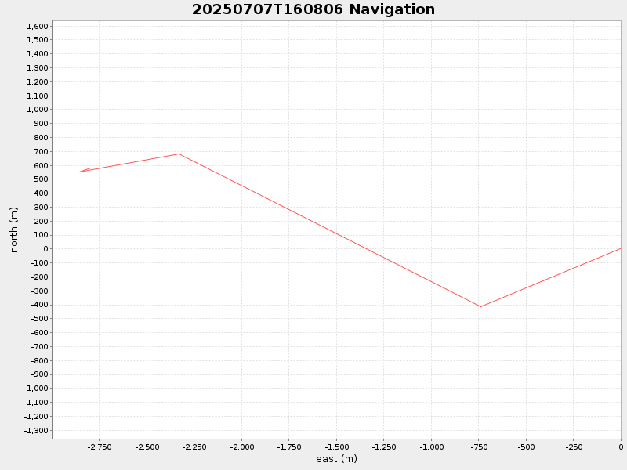Click the track's peak vertex near 700 north
627x470 pixels.
[179, 154]
